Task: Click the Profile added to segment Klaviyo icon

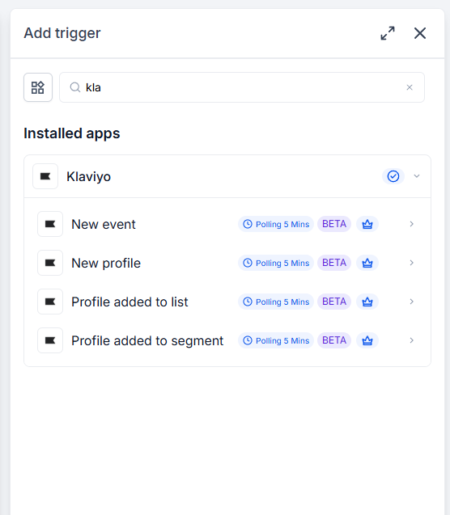Action: [x=50, y=340]
